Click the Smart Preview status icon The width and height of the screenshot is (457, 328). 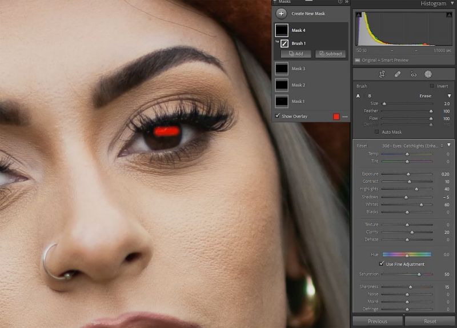358,61
